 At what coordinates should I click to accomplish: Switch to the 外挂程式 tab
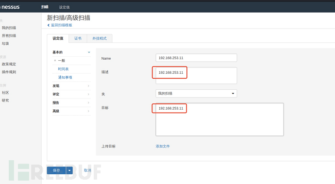point(100,38)
